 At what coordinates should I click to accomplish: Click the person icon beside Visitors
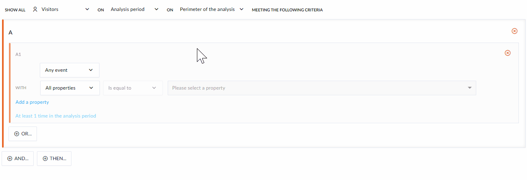[35, 9]
